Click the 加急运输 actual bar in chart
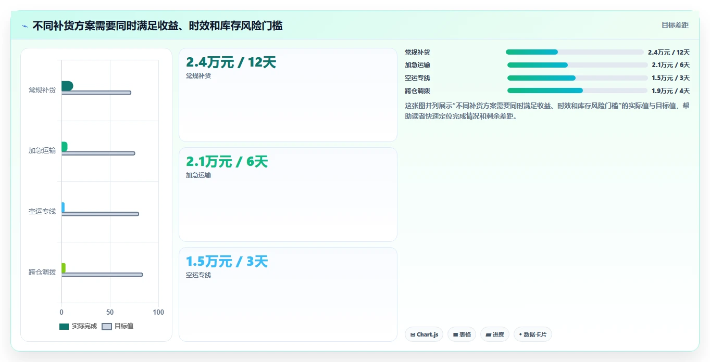710x362 pixels. click(x=65, y=147)
